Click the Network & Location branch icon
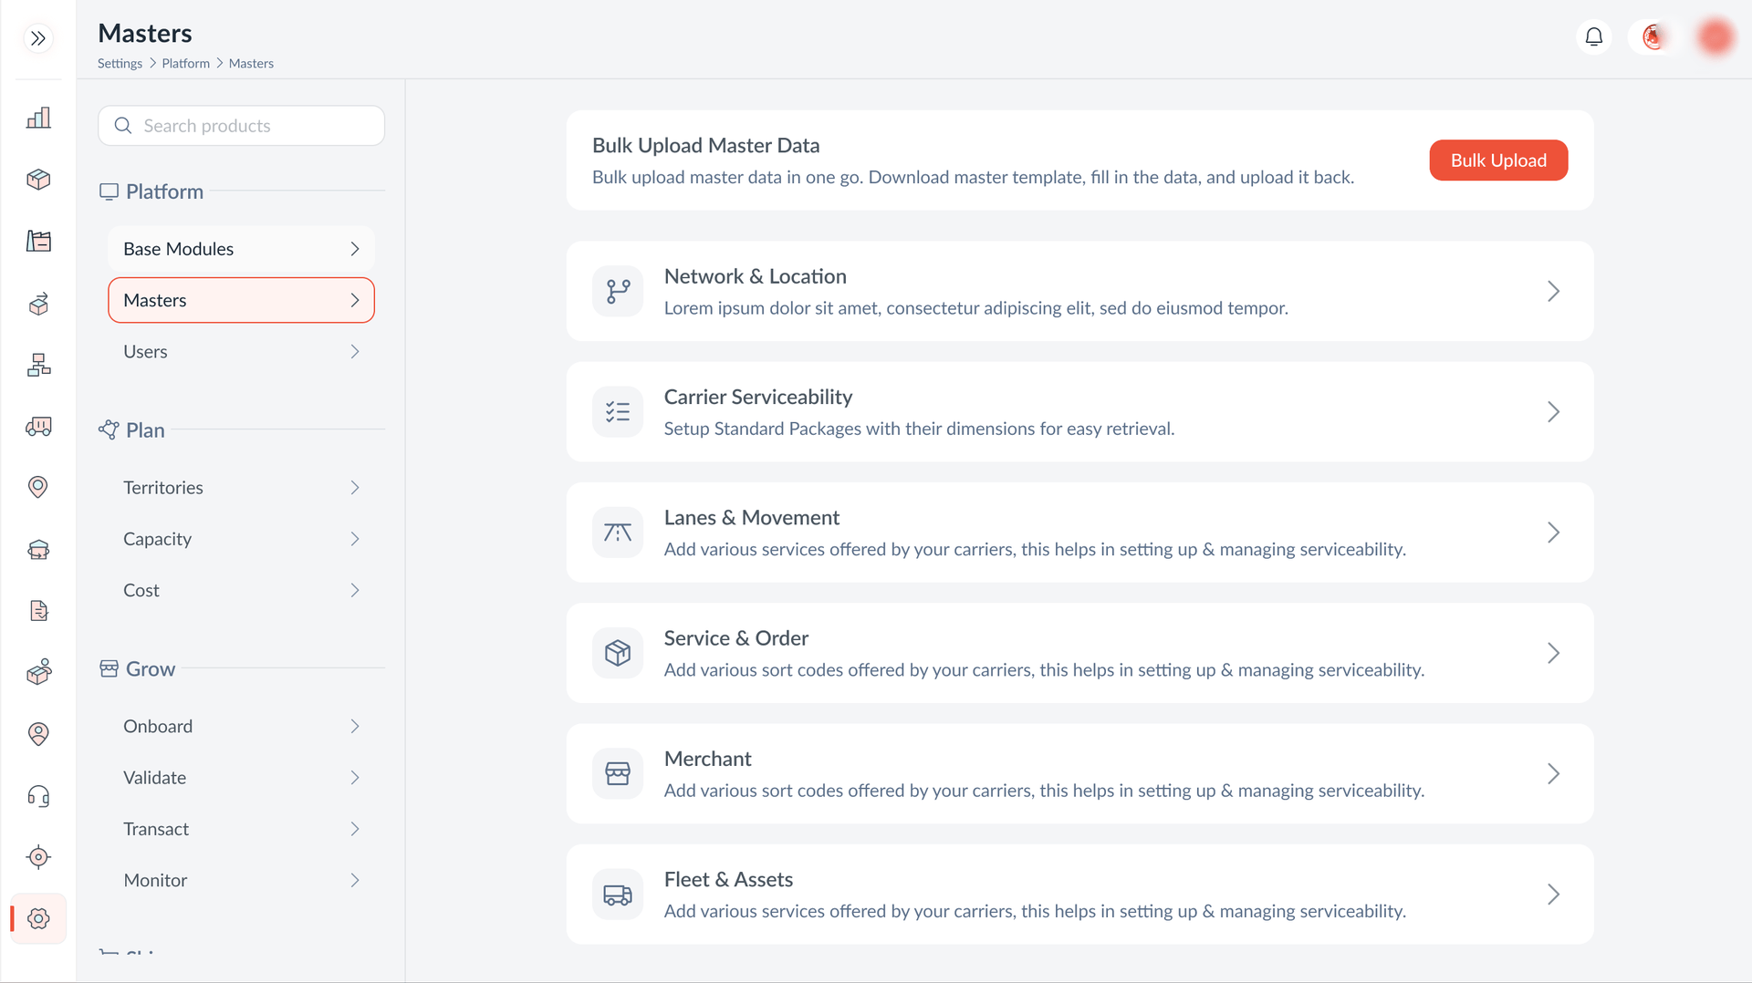 (618, 292)
